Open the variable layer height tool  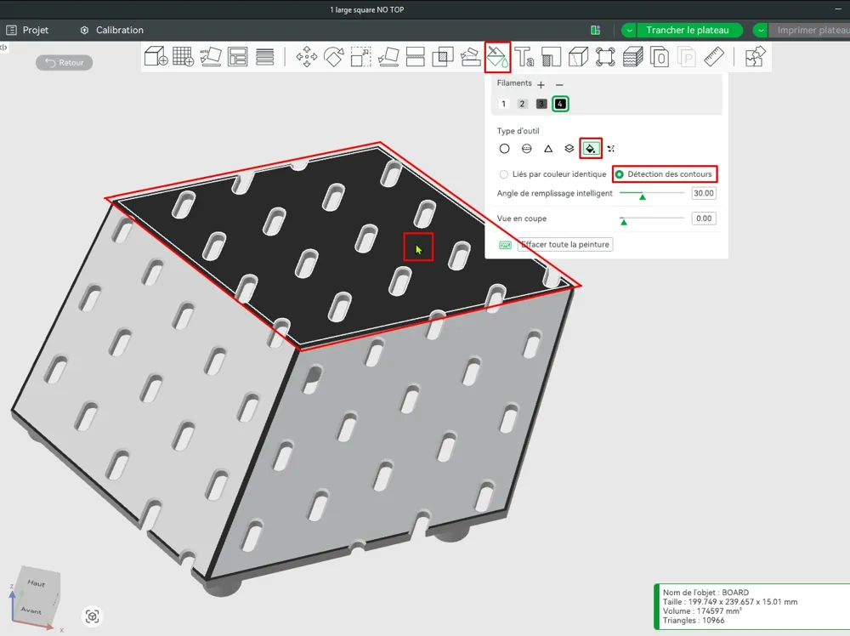(264, 56)
